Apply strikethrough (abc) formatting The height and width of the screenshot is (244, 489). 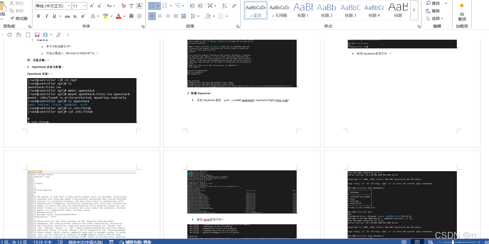[67, 16]
